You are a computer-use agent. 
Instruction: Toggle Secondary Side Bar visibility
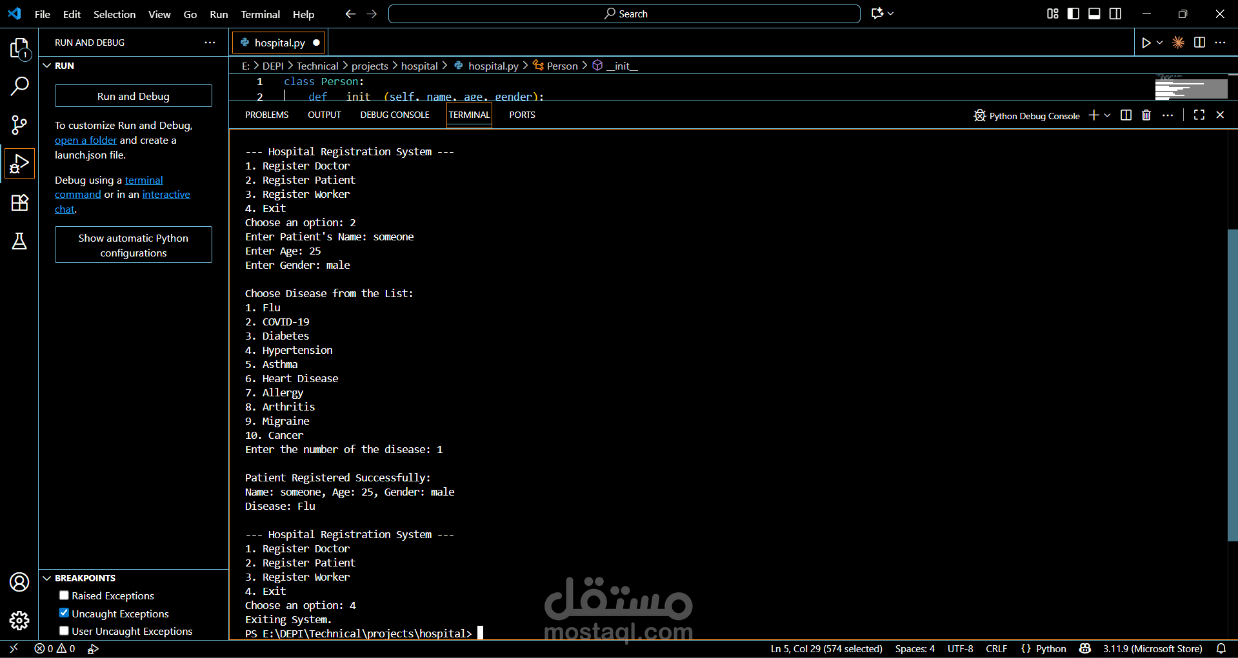click(x=1115, y=14)
